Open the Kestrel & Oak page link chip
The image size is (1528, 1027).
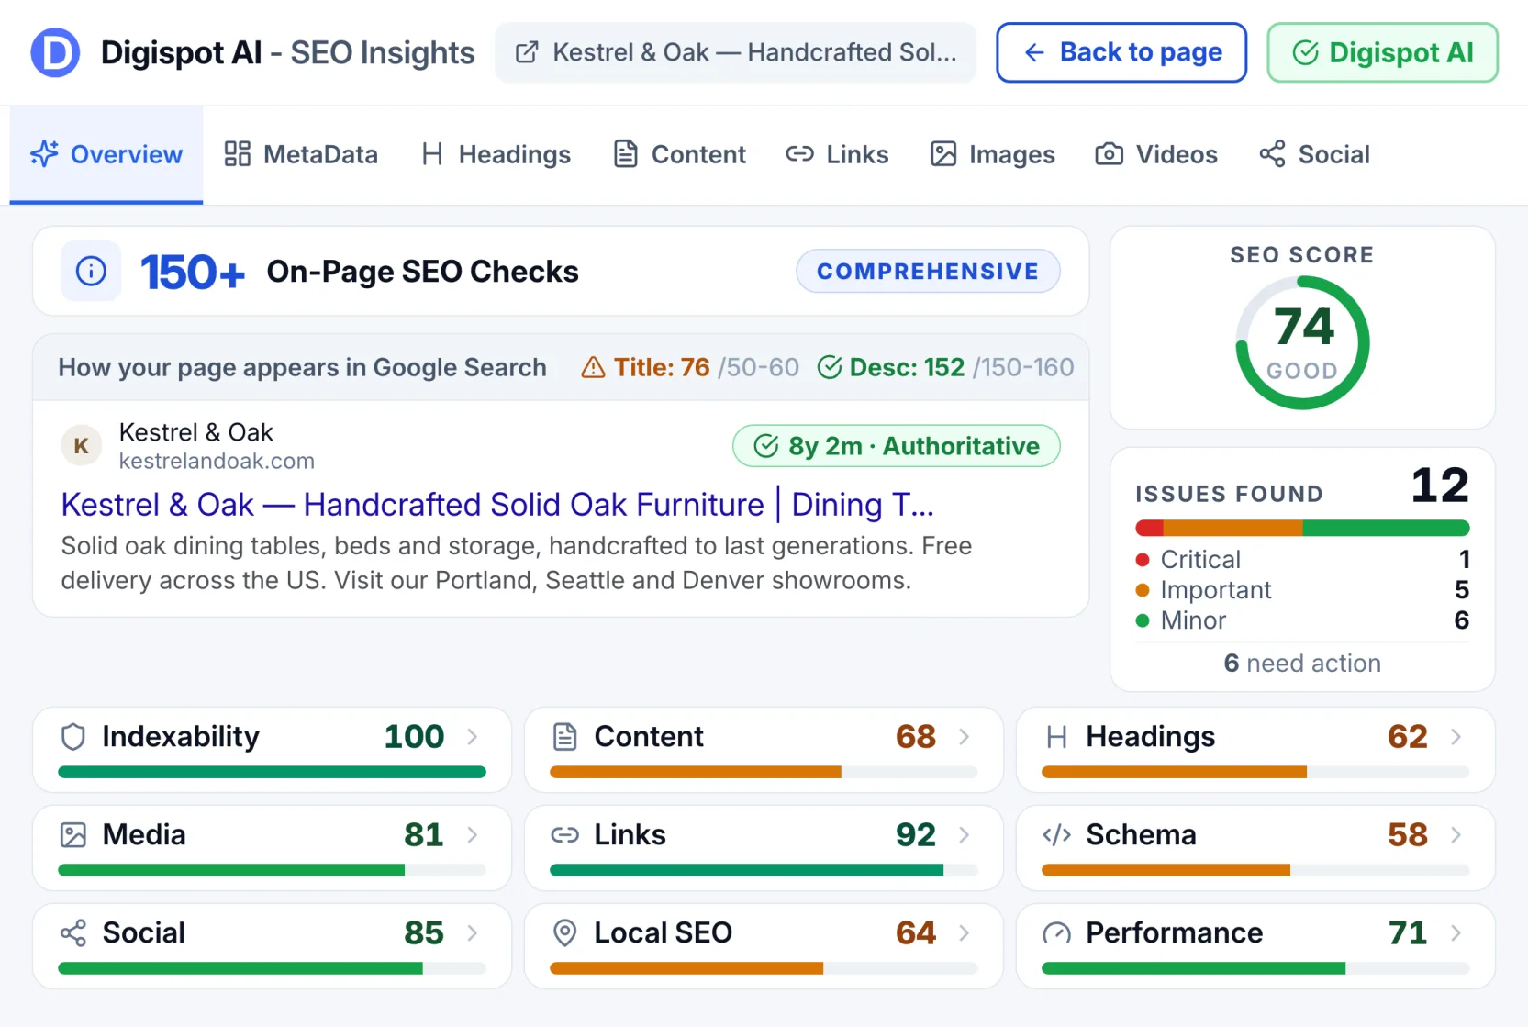tap(735, 52)
